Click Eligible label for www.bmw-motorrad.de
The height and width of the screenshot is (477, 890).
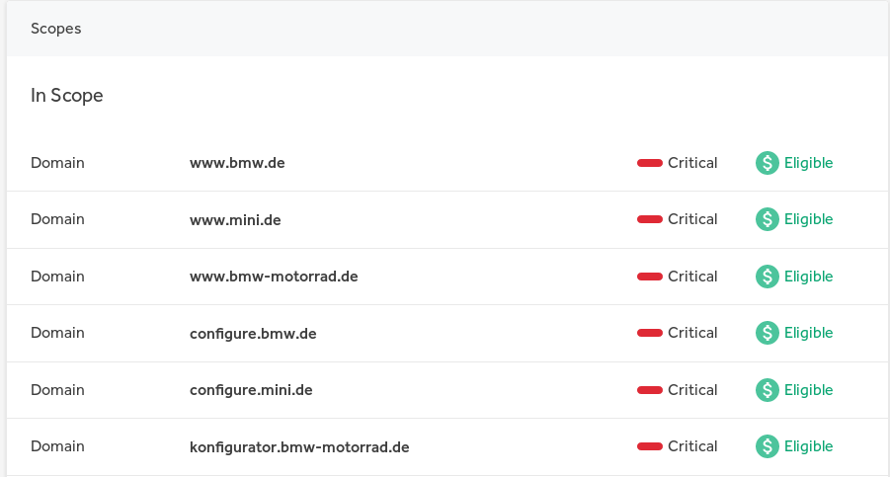[808, 277]
